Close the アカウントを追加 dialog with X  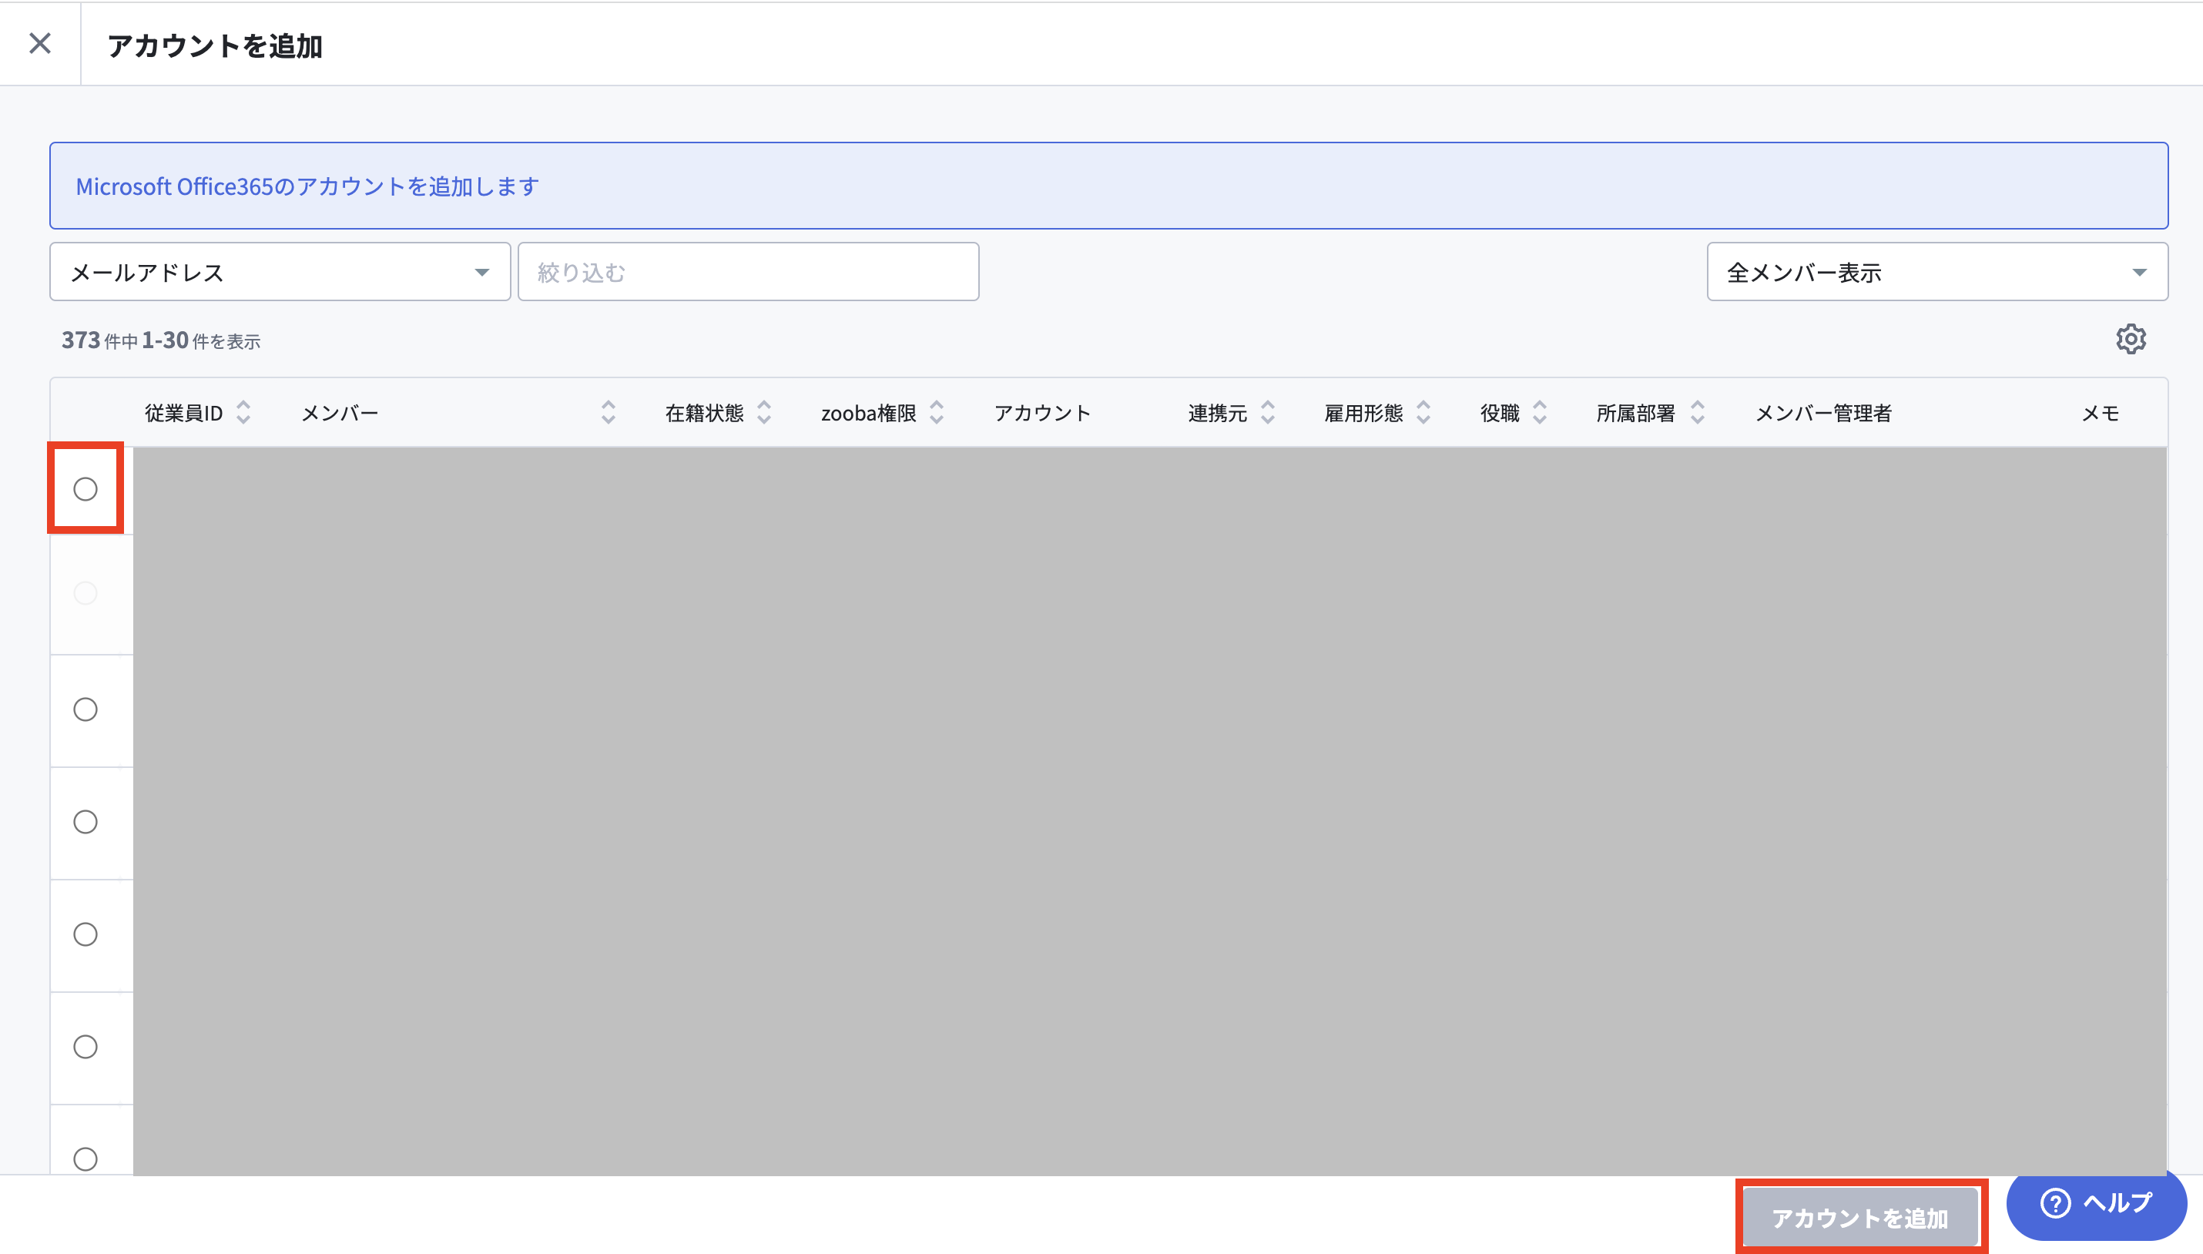[39, 43]
